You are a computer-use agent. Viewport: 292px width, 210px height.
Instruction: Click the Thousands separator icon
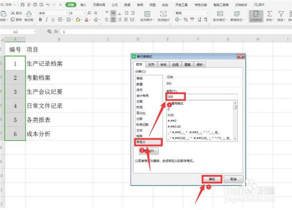[x=192, y=19]
